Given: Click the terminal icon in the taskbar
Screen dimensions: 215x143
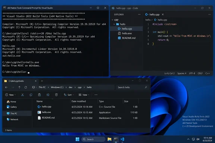Looking at the screenshot, I should pyautogui.click(x=116, y=139).
